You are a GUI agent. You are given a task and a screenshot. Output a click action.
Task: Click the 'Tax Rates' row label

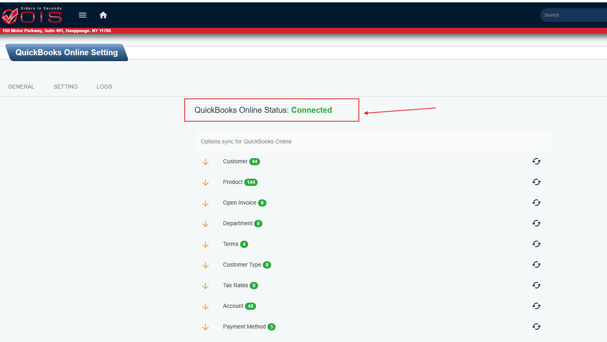point(235,285)
